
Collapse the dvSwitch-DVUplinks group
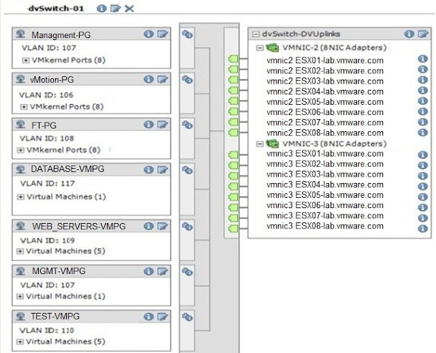point(255,34)
